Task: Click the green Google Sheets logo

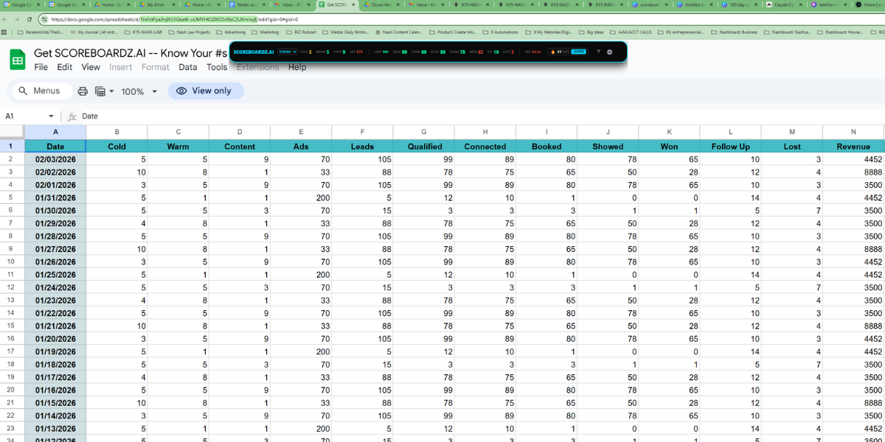Action: (16, 60)
